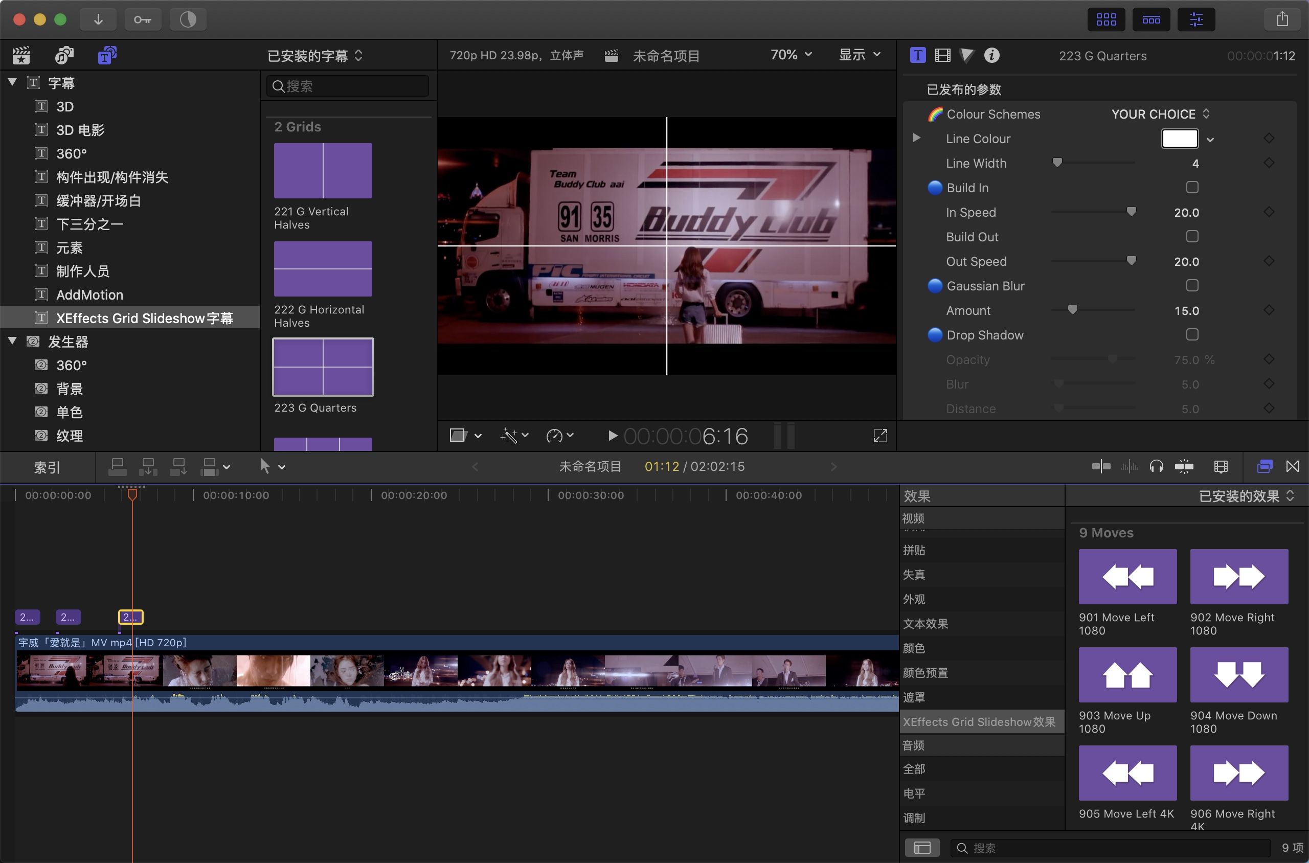This screenshot has height=863, width=1309.
Task: Click the Line Colour white swatch
Action: click(1180, 138)
